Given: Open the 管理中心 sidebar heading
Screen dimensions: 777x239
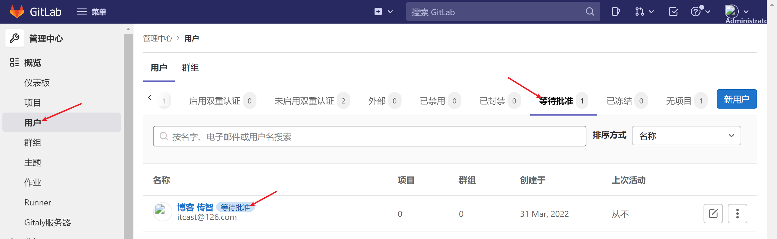Looking at the screenshot, I should click(x=46, y=38).
